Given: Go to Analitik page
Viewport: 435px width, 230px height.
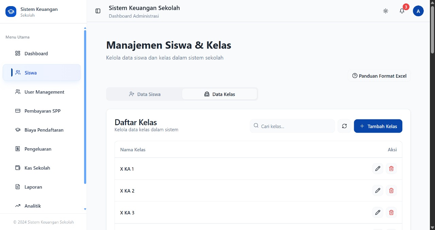Looking at the screenshot, I should click(42, 206).
